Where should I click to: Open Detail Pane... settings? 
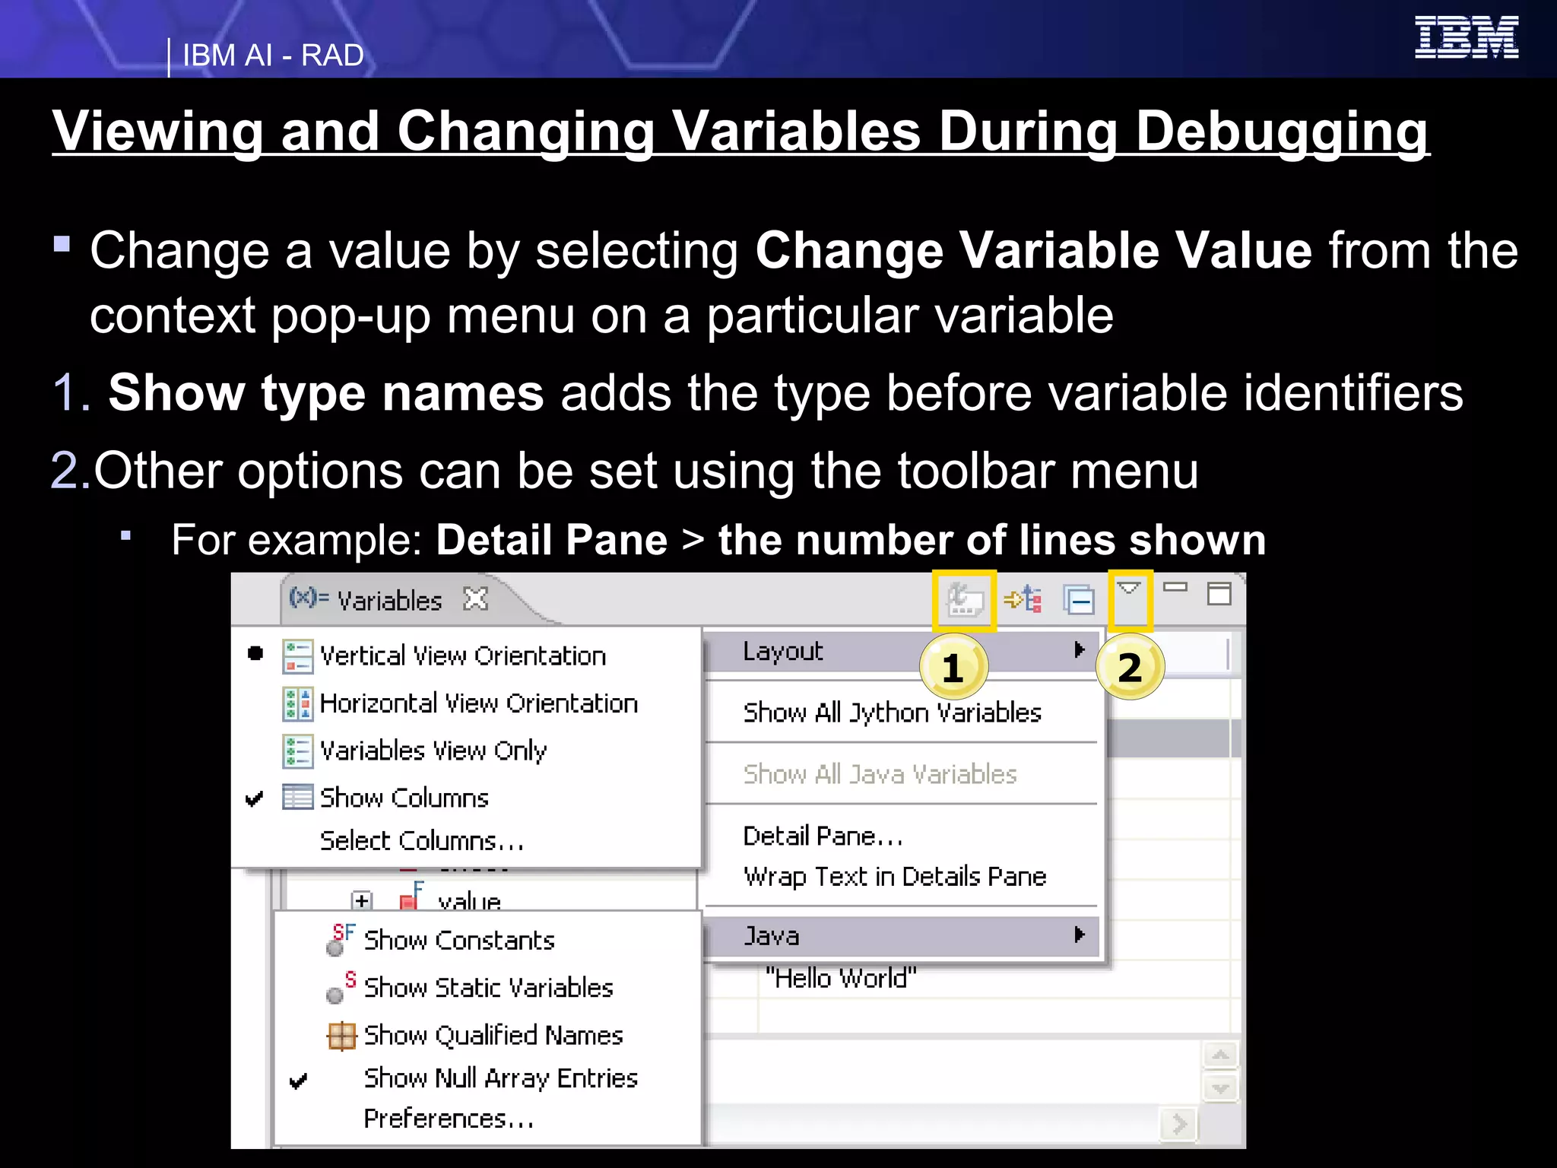click(823, 836)
